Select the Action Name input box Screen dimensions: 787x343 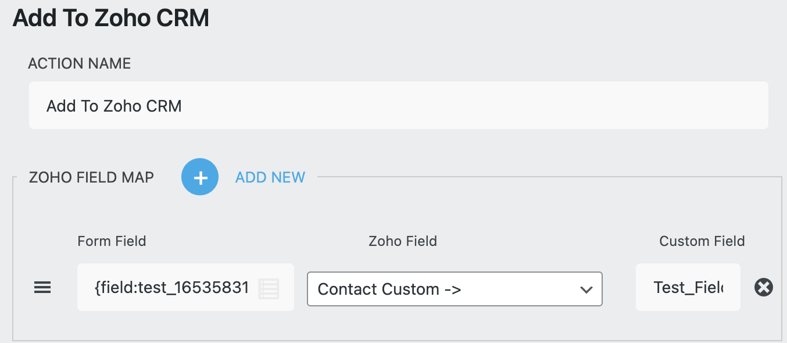coord(399,105)
